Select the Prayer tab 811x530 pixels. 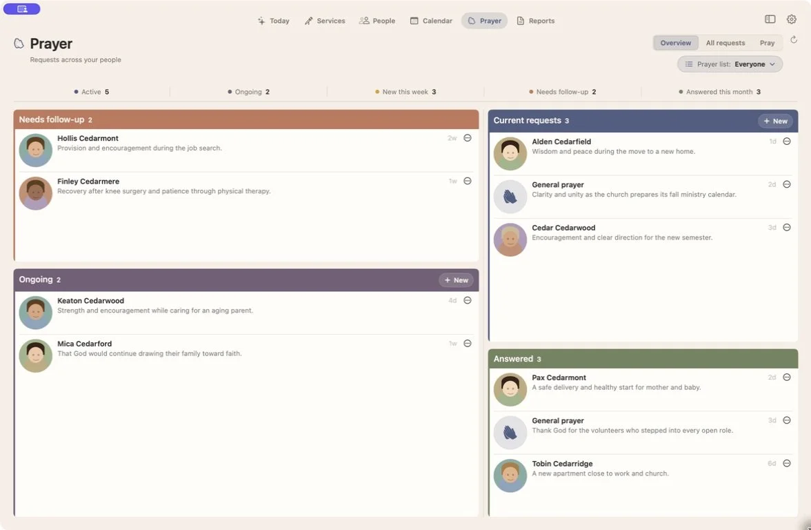(x=484, y=21)
